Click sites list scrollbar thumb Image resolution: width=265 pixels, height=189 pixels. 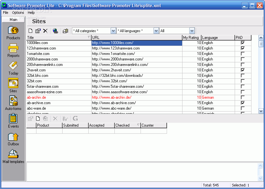coord(261,44)
